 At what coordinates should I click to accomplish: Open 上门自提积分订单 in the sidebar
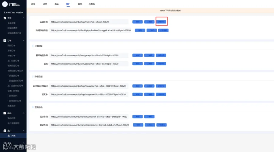[16, 86]
